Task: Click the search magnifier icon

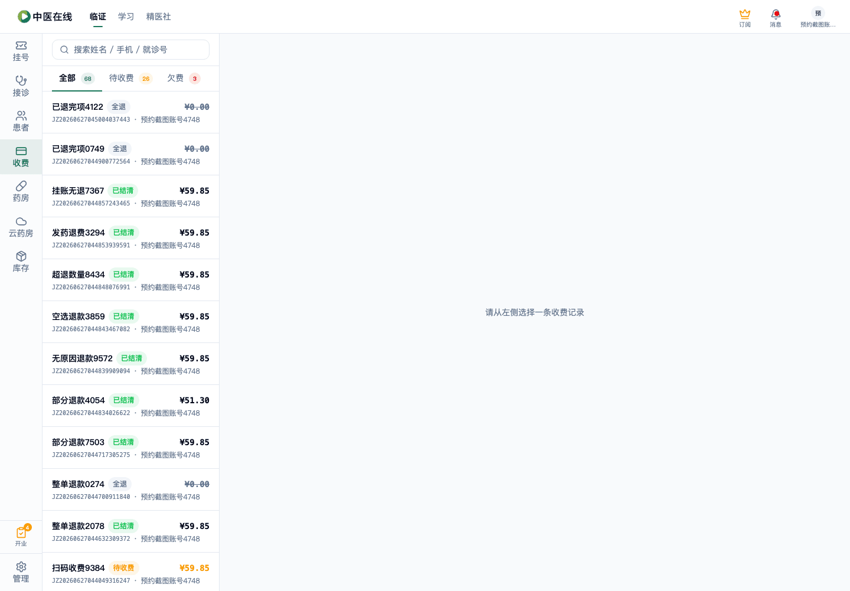Action: pos(64,50)
